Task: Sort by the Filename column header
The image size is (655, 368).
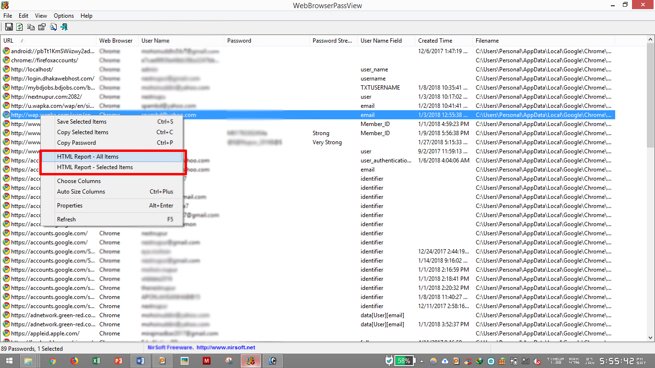Action: click(x=544, y=41)
